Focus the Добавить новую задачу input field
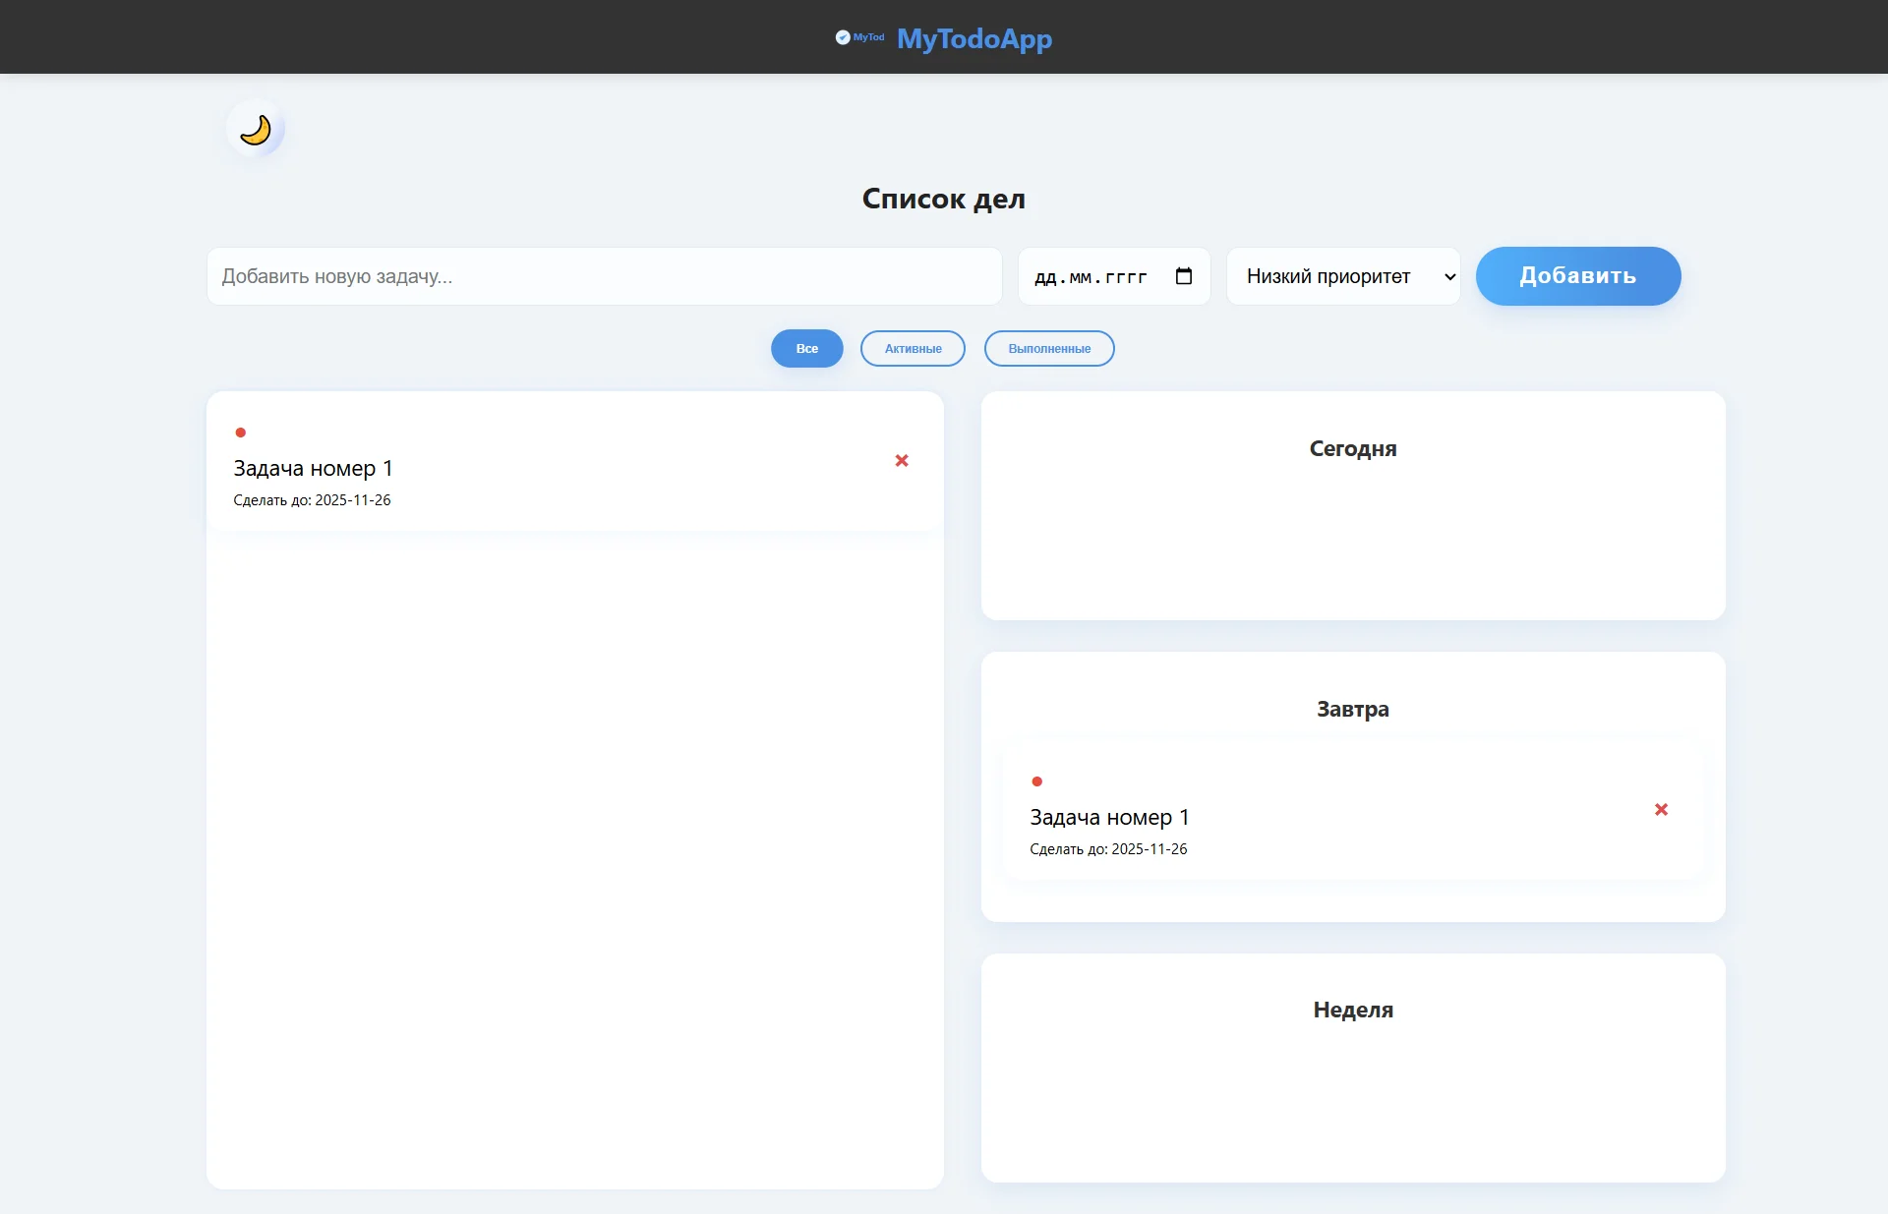This screenshot has width=1888, height=1214. coord(604,276)
